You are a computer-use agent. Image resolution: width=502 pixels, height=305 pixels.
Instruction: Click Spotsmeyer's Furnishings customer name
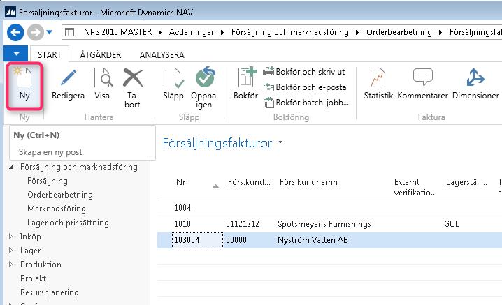coord(324,224)
